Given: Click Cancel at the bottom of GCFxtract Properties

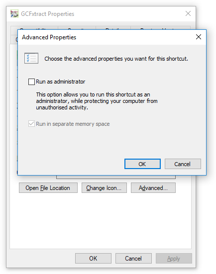Looking at the screenshot, I should tap(133, 258).
